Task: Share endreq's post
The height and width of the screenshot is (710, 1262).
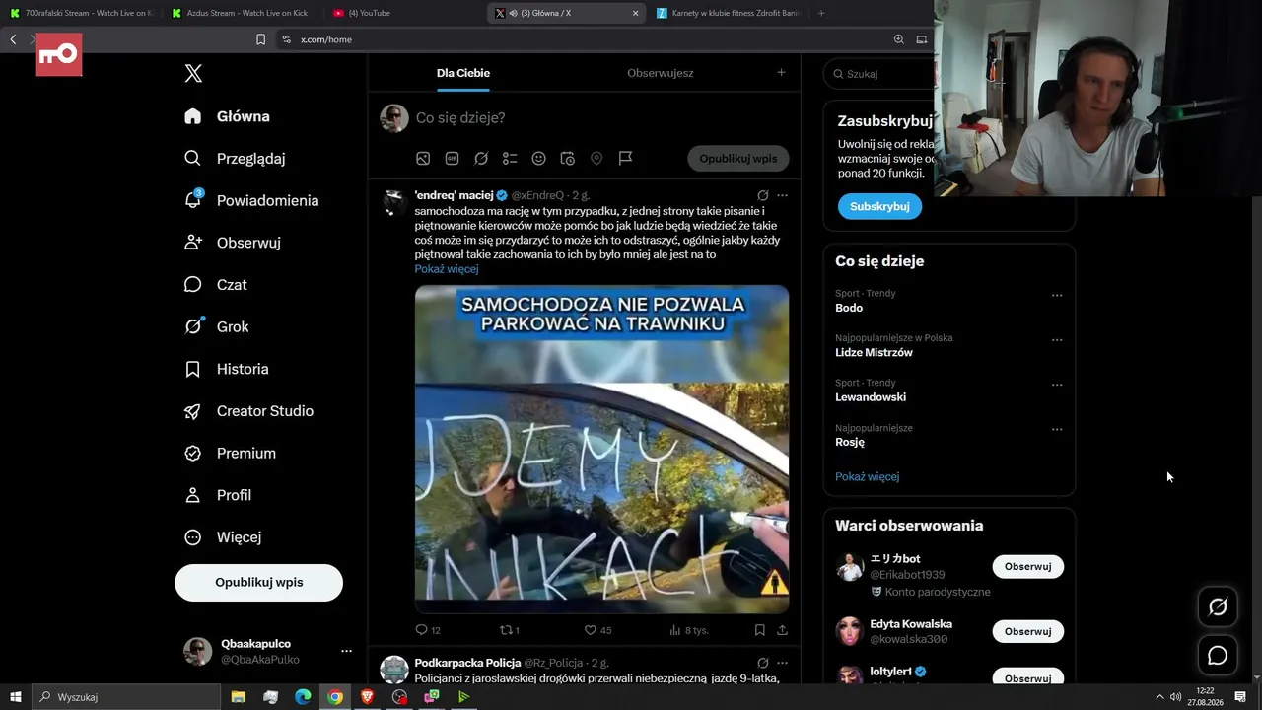Action: (x=783, y=630)
